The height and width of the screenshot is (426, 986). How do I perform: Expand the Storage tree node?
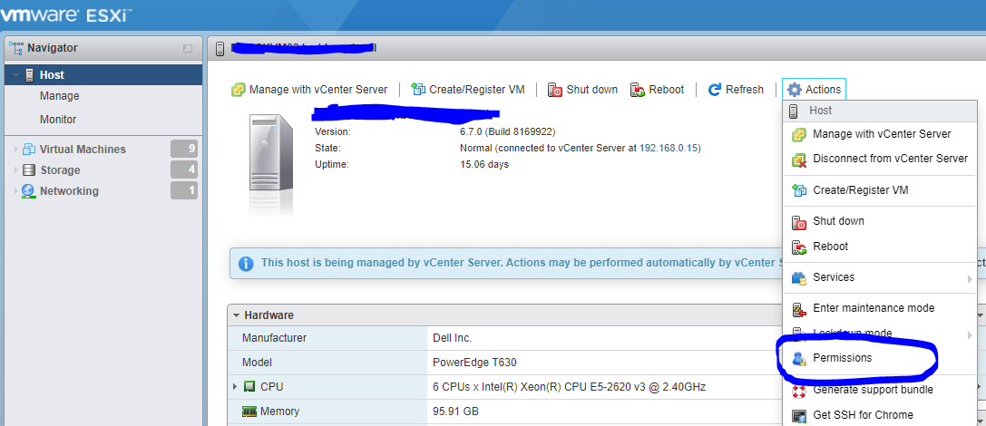(15, 170)
